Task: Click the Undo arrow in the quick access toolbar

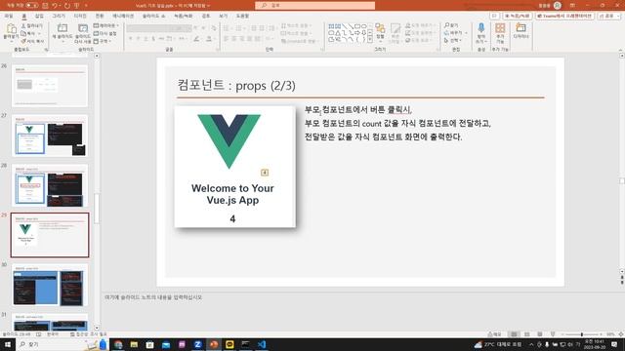Action: click(55, 6)
